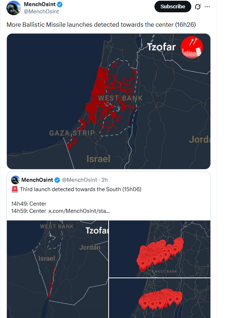This screenshot has height=318, width=227.
Task: Open the MenchOsint name in the quoted tweet
Action: tap(37, 180)
